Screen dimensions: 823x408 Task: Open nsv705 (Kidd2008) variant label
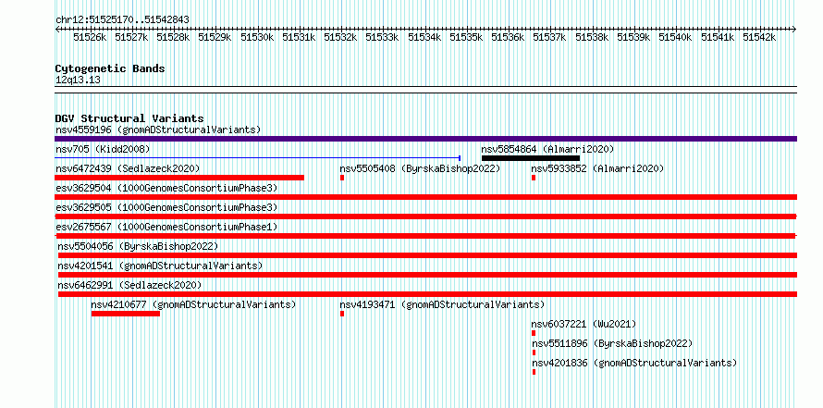[x=103, y=149]
